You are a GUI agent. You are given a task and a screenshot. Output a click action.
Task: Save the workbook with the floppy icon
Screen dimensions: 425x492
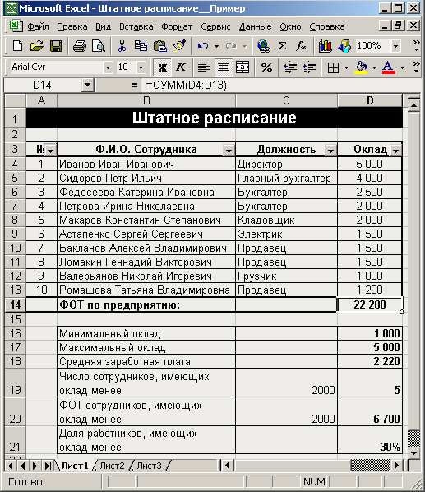(x=56, y=46)
